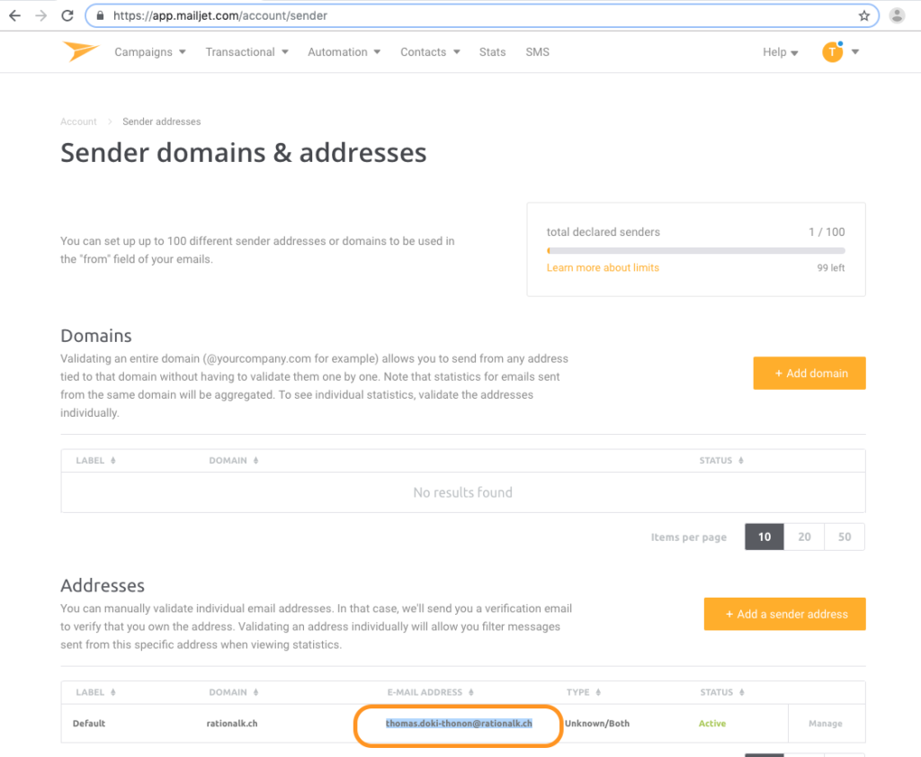Click the browser profile icon
This screenshot has height=757, width=921.
[897, 15]
